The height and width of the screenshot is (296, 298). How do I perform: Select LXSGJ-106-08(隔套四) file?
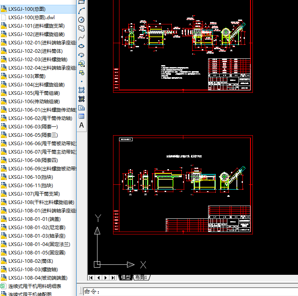(x=33, y=160)
